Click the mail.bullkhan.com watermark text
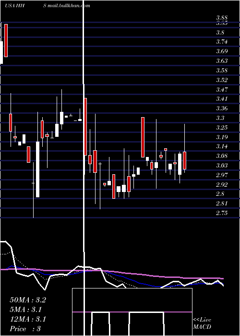Image resolution: width=240 pixels, height=336 pixels. (x=69, y=6)
